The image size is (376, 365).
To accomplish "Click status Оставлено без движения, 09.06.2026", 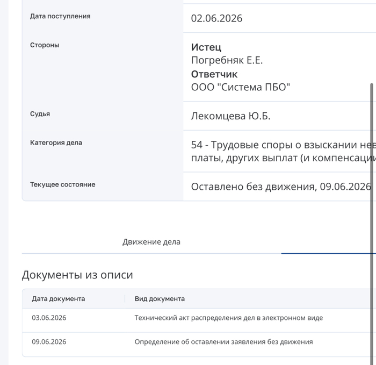I will tap(281, 187).
